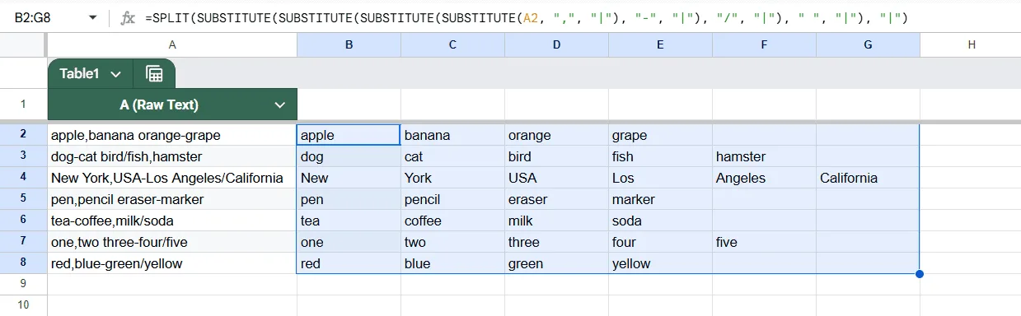The width and height of the screenshot is (1021, 316).
Task: Click the 'Angeles' cell
Action: [x=764, y=178]
